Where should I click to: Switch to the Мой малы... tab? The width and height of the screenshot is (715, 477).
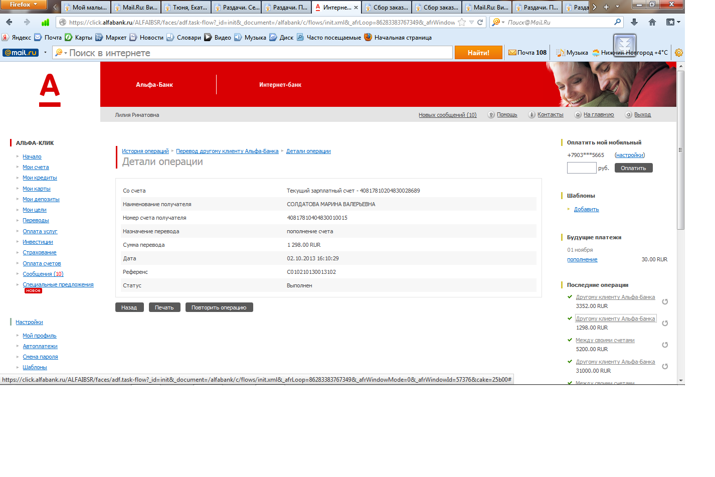point(85,8)
